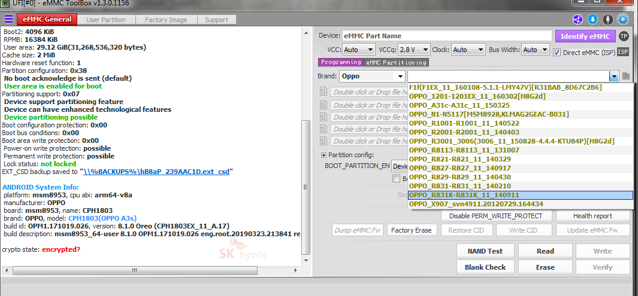Select OPPO_A31c-A31c_11_150325 entry
The height and width of the screenshot is (296, 638).
pos(521,105)
